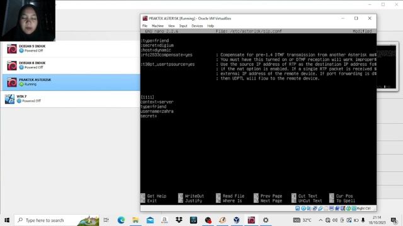Click the Debian icon of DEBIAN 8 INDUK
The width and height of the screenshot is (403, 226).
[12, 65]
